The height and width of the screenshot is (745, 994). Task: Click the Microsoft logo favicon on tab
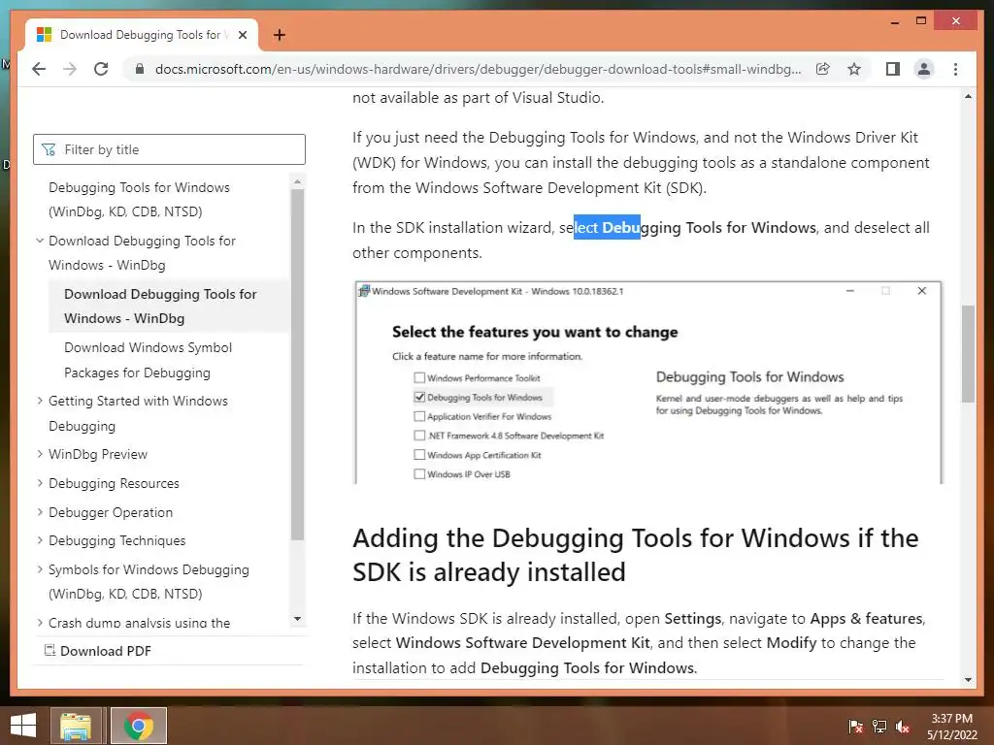(x=44, y=35)
